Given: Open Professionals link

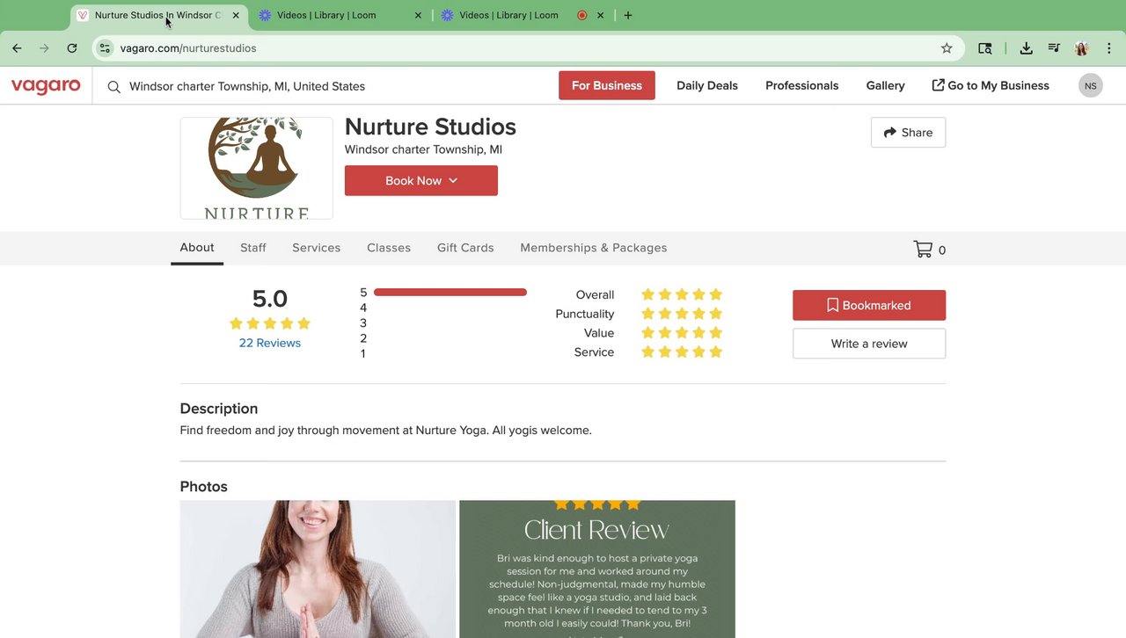Looking at the screenshot, I should coord(802,85).
